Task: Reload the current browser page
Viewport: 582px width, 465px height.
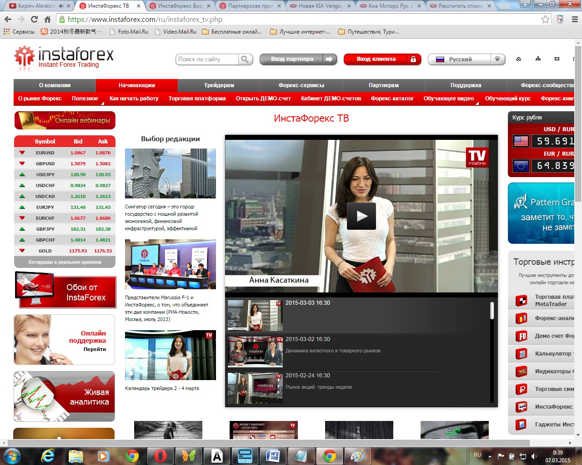Action: [x=34, y=20]
